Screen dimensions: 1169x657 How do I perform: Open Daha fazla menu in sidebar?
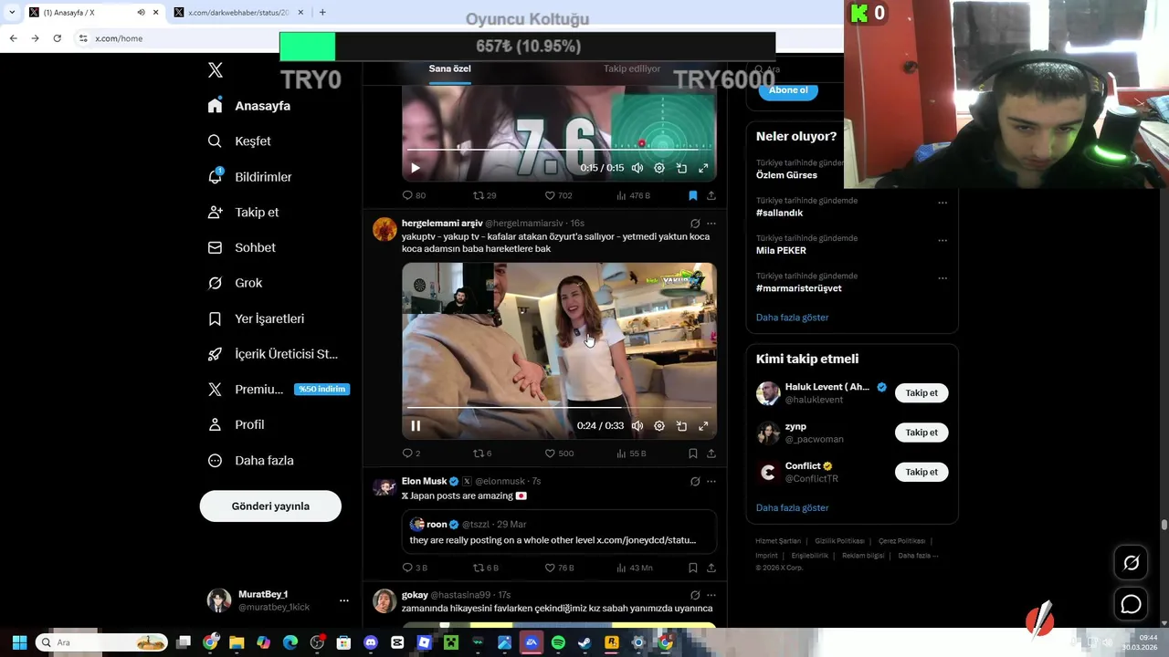[x=250, y=461]
